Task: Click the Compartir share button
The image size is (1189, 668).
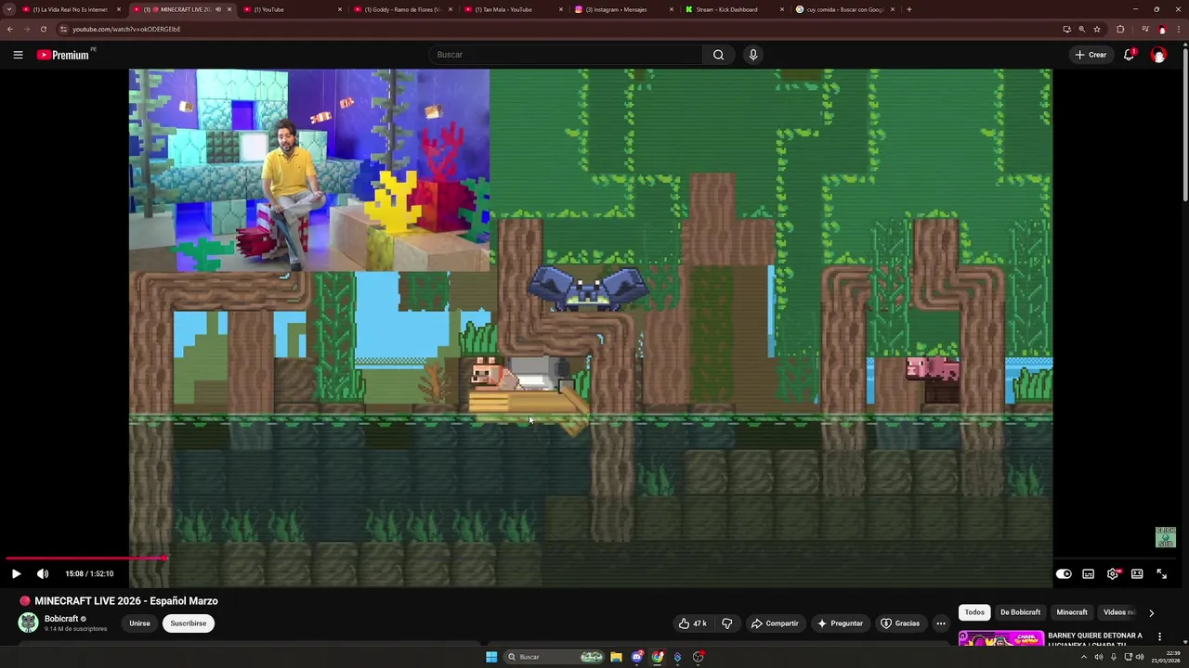Action: pyautogui.click(x=775, y=623)
